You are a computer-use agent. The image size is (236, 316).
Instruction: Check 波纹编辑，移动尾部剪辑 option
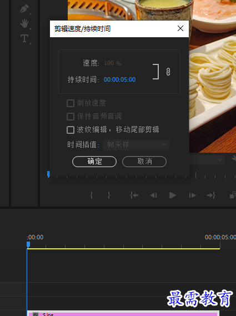pyautogui.click(x=71, y=130)
